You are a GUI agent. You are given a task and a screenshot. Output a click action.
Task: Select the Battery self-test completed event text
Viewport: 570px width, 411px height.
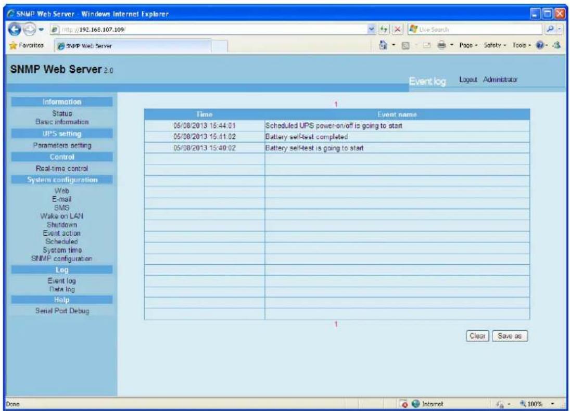[x=307, y=137]
